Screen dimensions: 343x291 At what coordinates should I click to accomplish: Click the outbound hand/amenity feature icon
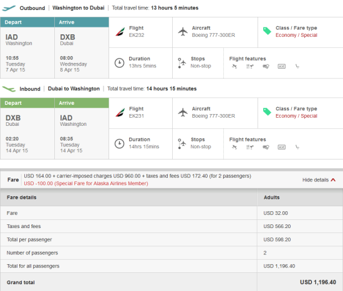pyautogui.click(x=266, y=66)
